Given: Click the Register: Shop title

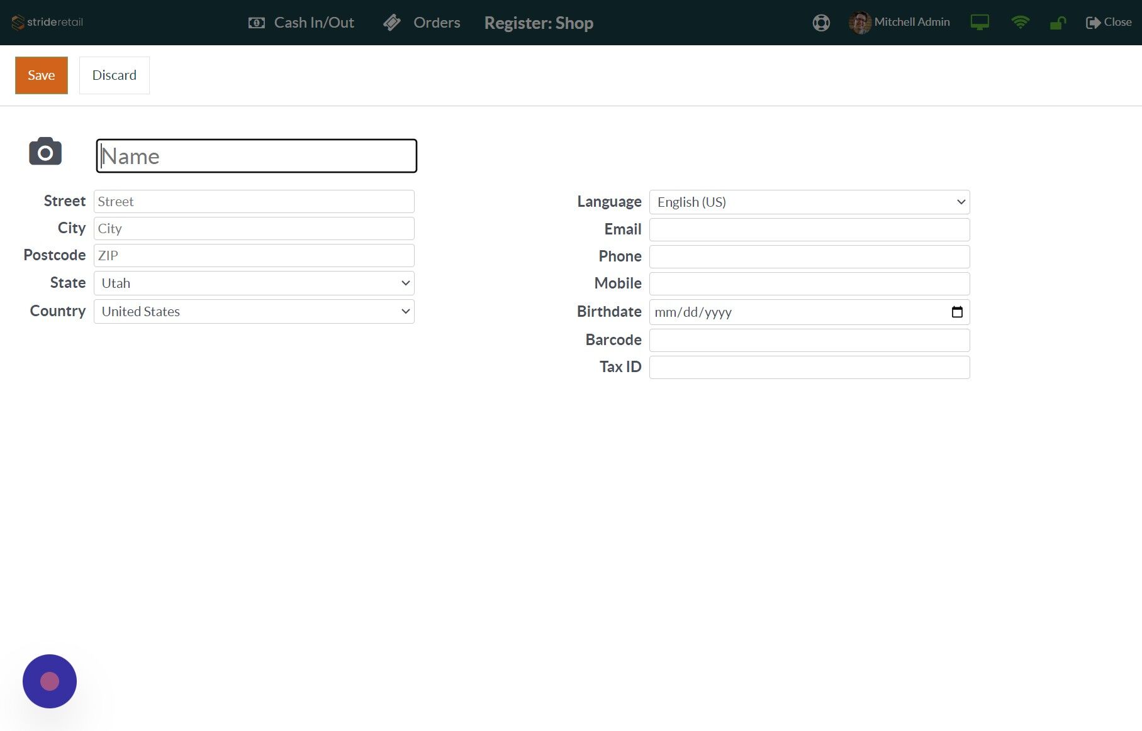Looking at the screenshot, I should (539, 23).
